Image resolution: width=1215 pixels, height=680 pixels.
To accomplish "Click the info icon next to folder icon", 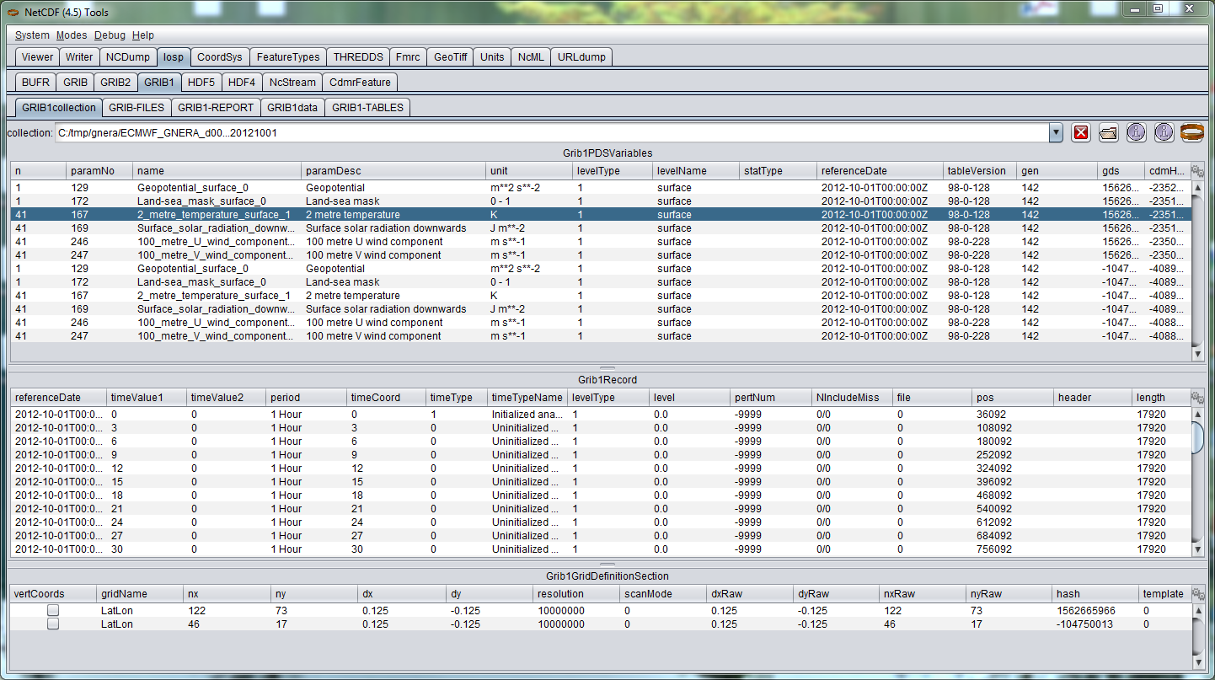I will pyautogui.click(x=1137, y=132).
